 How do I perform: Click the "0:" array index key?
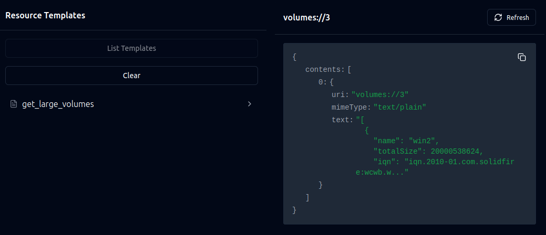pos(323,82)
